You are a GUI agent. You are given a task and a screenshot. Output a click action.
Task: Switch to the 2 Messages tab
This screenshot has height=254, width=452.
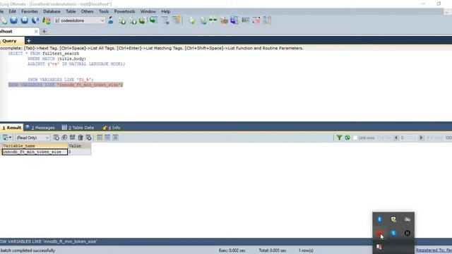click(x=40, y=128)
